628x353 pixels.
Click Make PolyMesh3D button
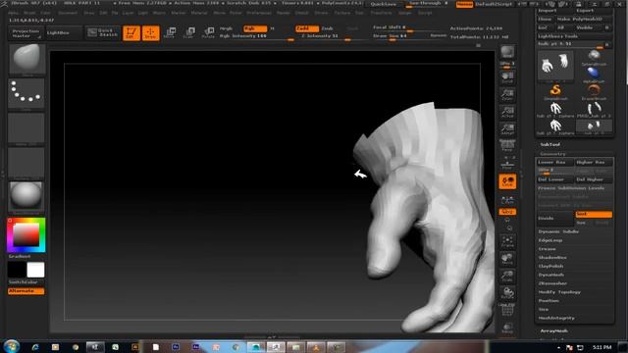(585, 19)
